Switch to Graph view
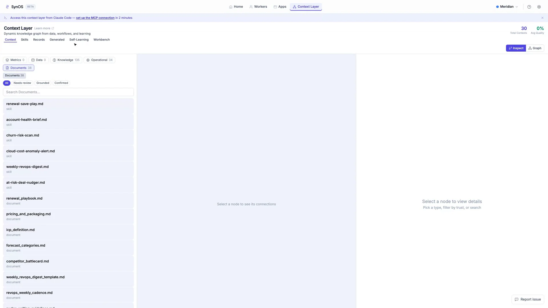548x308 pixels. pos(535,48)
